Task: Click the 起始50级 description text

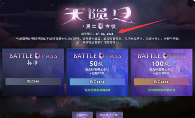Action: point(97,73)
